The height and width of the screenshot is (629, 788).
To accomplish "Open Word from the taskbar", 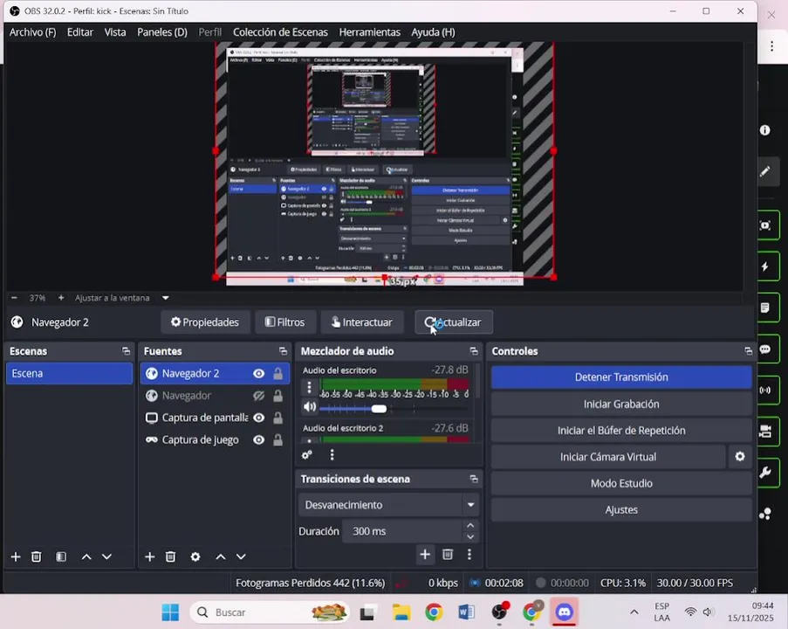I will (x=466, y=612).
